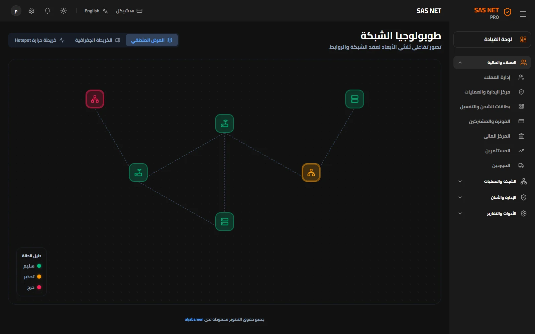Screen dimensions: 535x334
Task: Switch to العرض المنطقي tab
Action: coord(152,40)
